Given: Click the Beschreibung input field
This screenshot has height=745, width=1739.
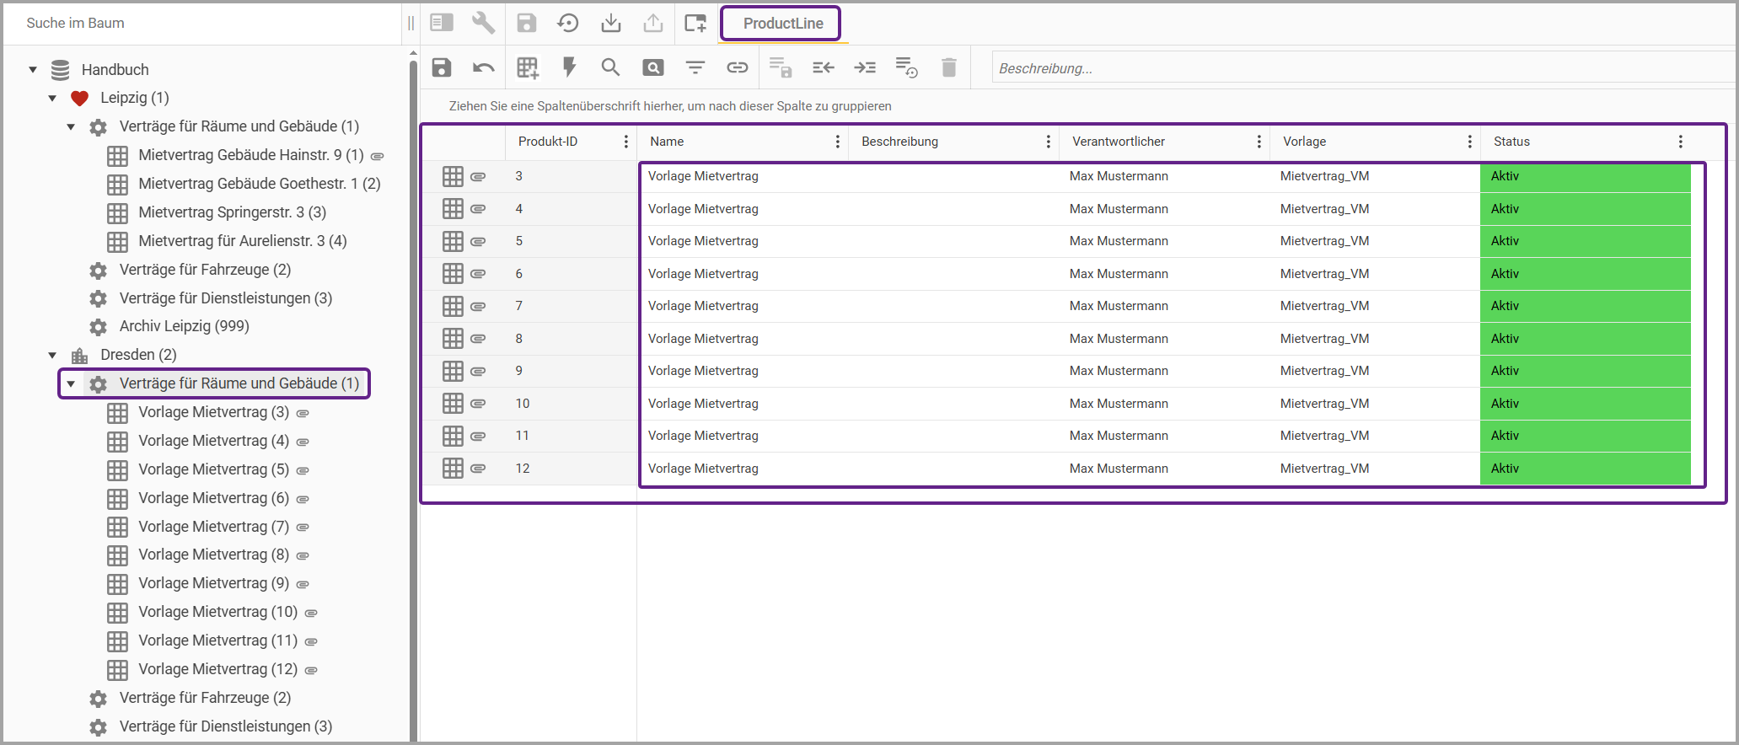Looking at the screenshot, I should click(1349, 68).
